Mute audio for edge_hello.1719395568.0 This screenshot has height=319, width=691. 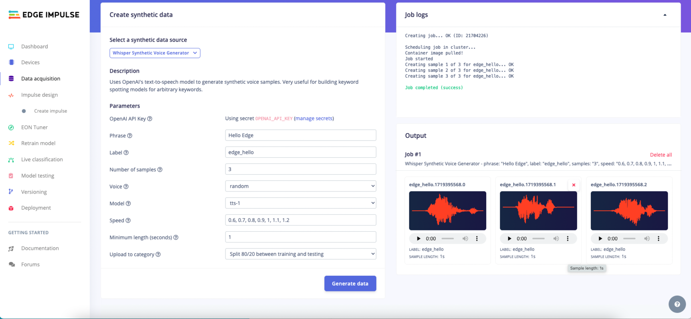point(465,239)
